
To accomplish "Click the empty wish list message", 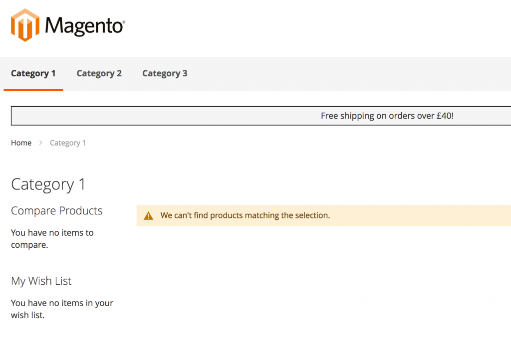I will [62, 309].
